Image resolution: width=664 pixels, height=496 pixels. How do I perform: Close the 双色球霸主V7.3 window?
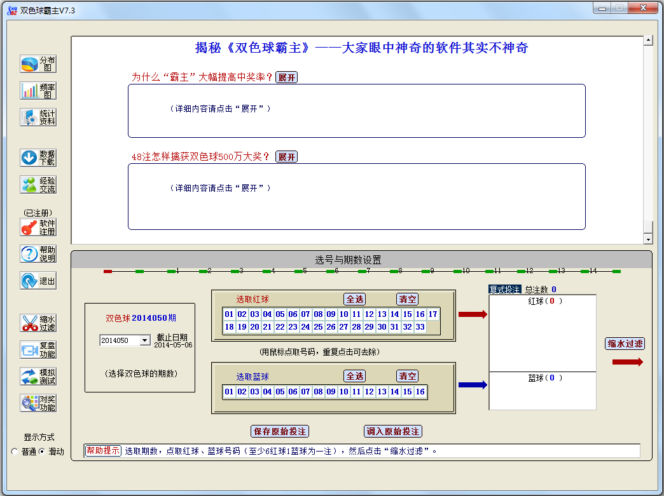(643, 8)
